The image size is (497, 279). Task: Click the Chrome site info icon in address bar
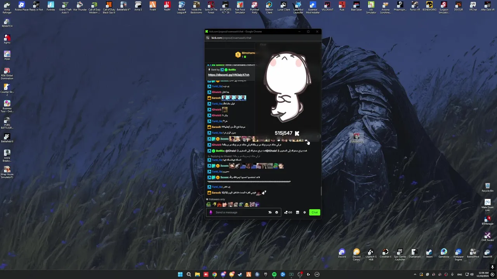(x=208, y=38)
